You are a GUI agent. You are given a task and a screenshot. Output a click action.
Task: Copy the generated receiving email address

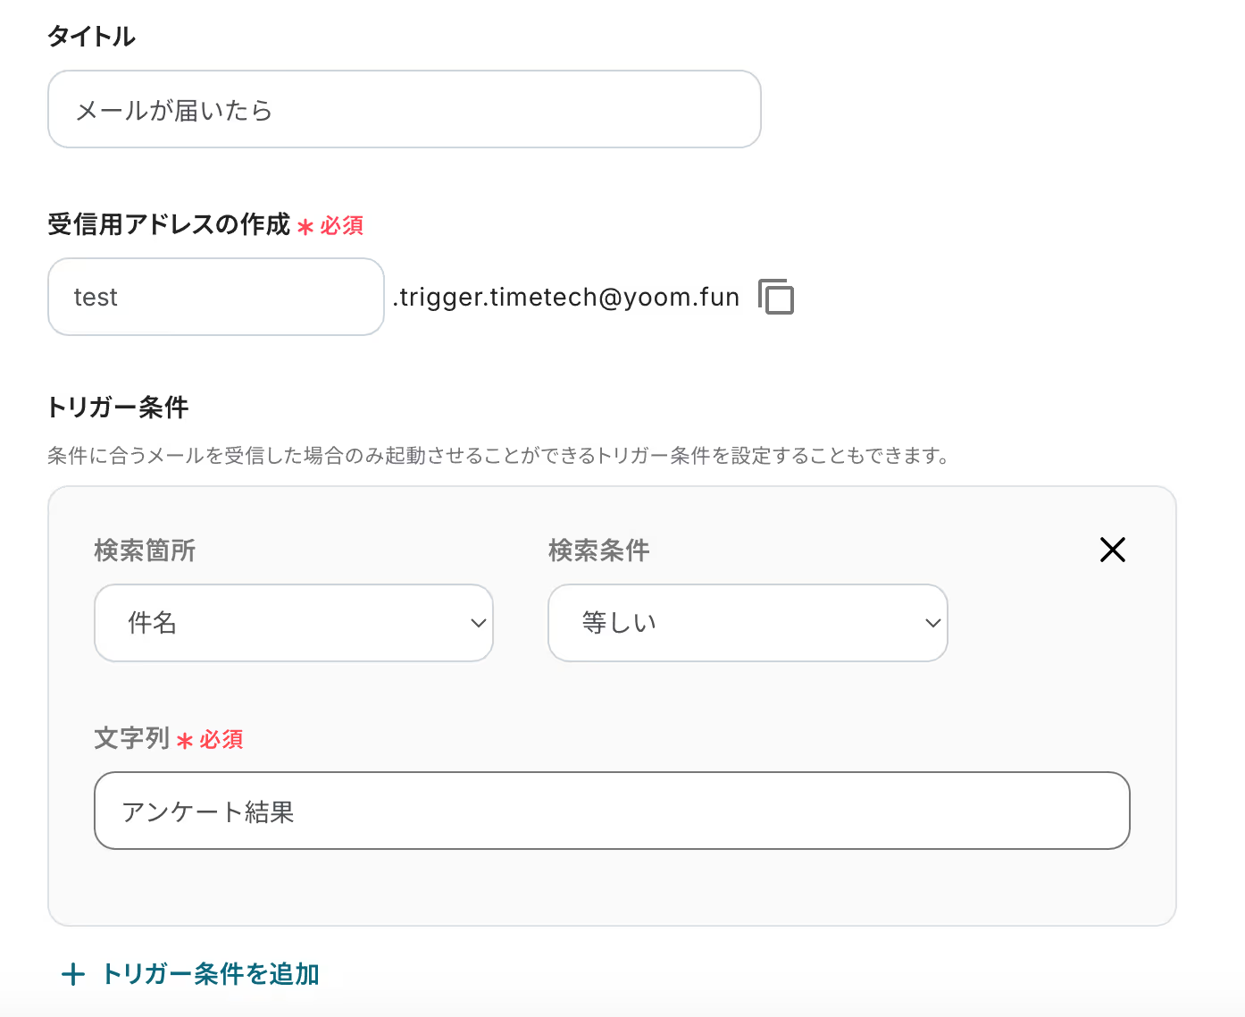[x=775, y=297]
